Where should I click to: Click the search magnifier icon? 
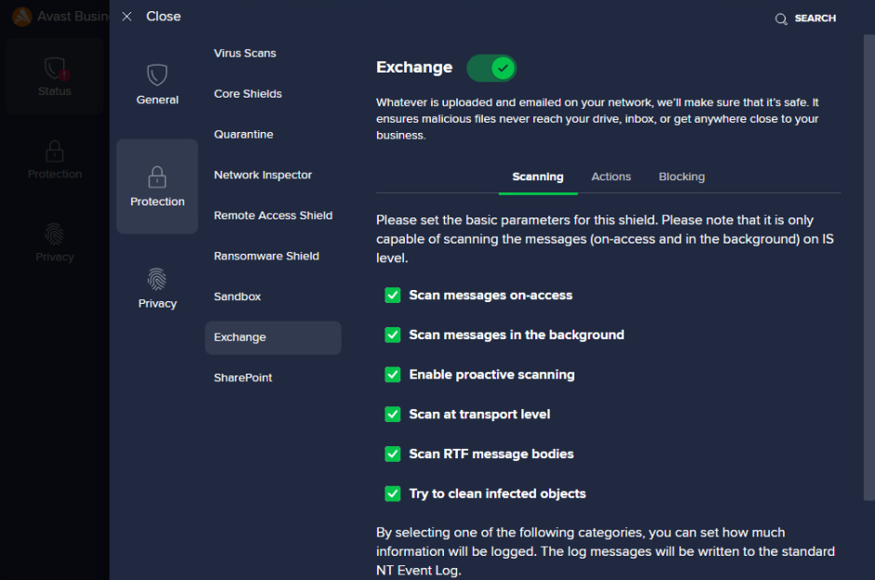(x=781, y=19)
